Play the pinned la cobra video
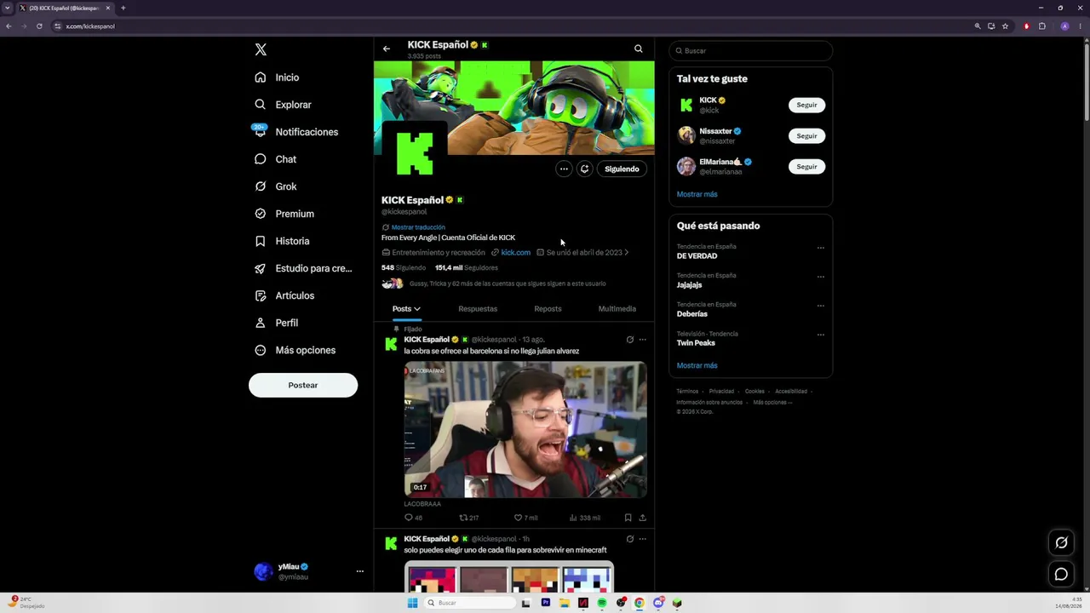 point(525,430)
